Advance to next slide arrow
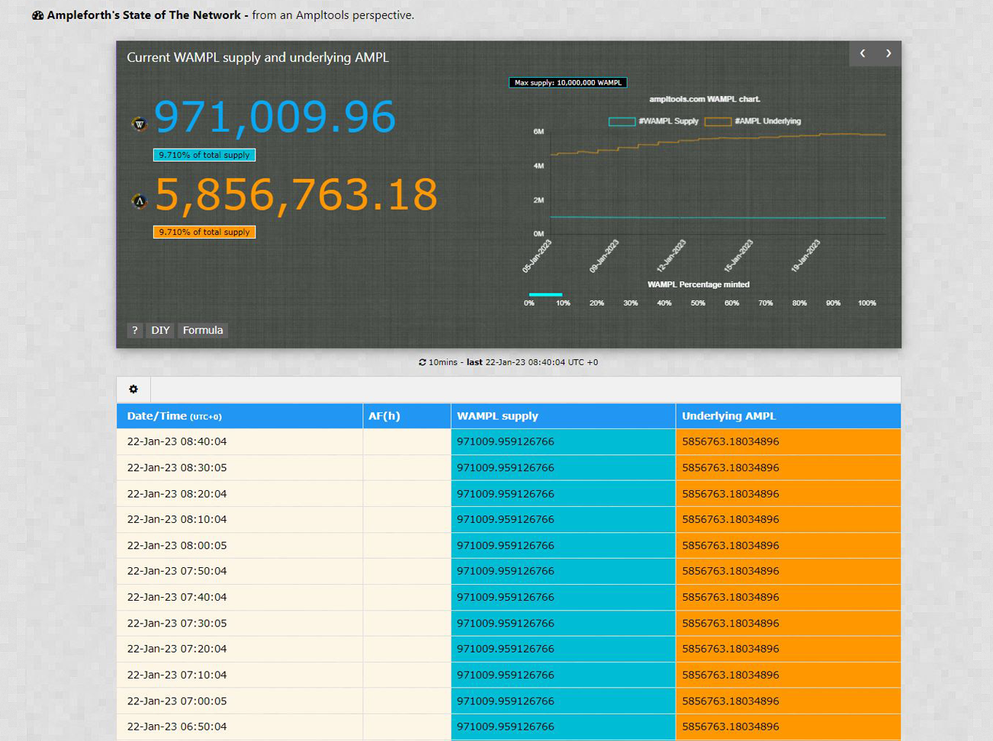993x741 pixels. coord(889,53)
